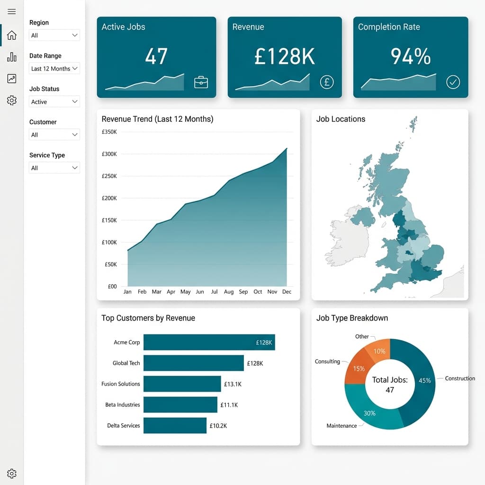This screenshot has height=485, width=485.
Task: Click the bottom-left settings gear
Action: 11,473
